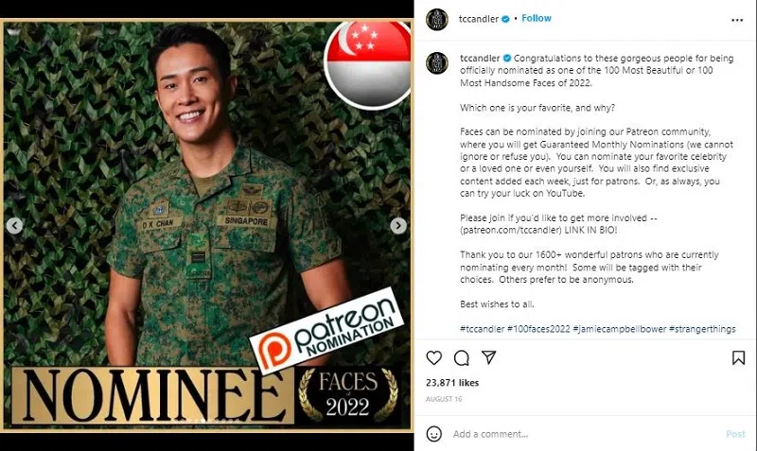This screenshot has height=451, width=757.
Task: View the 23,871 likes list
Action: (x=452, y=383)
